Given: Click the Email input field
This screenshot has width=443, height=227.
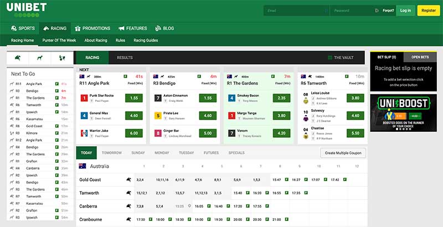Looking at the screenshot, I should [x=296, y=11].
